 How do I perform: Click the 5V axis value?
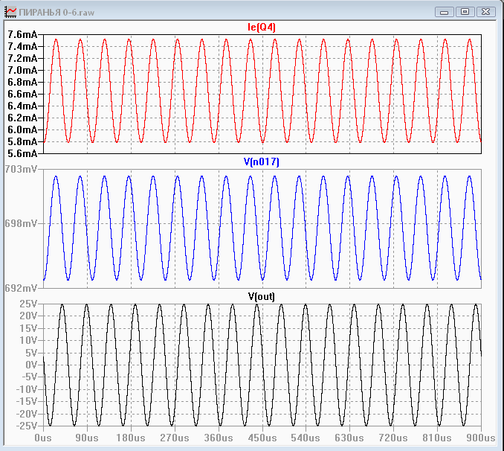[x=31, y=353]
